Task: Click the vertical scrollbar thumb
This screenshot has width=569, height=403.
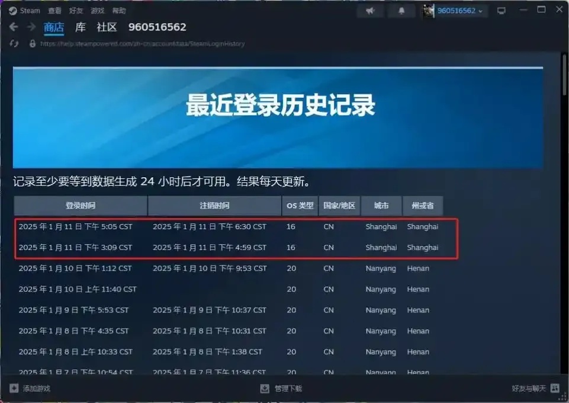Action: (x=564, y=75)
